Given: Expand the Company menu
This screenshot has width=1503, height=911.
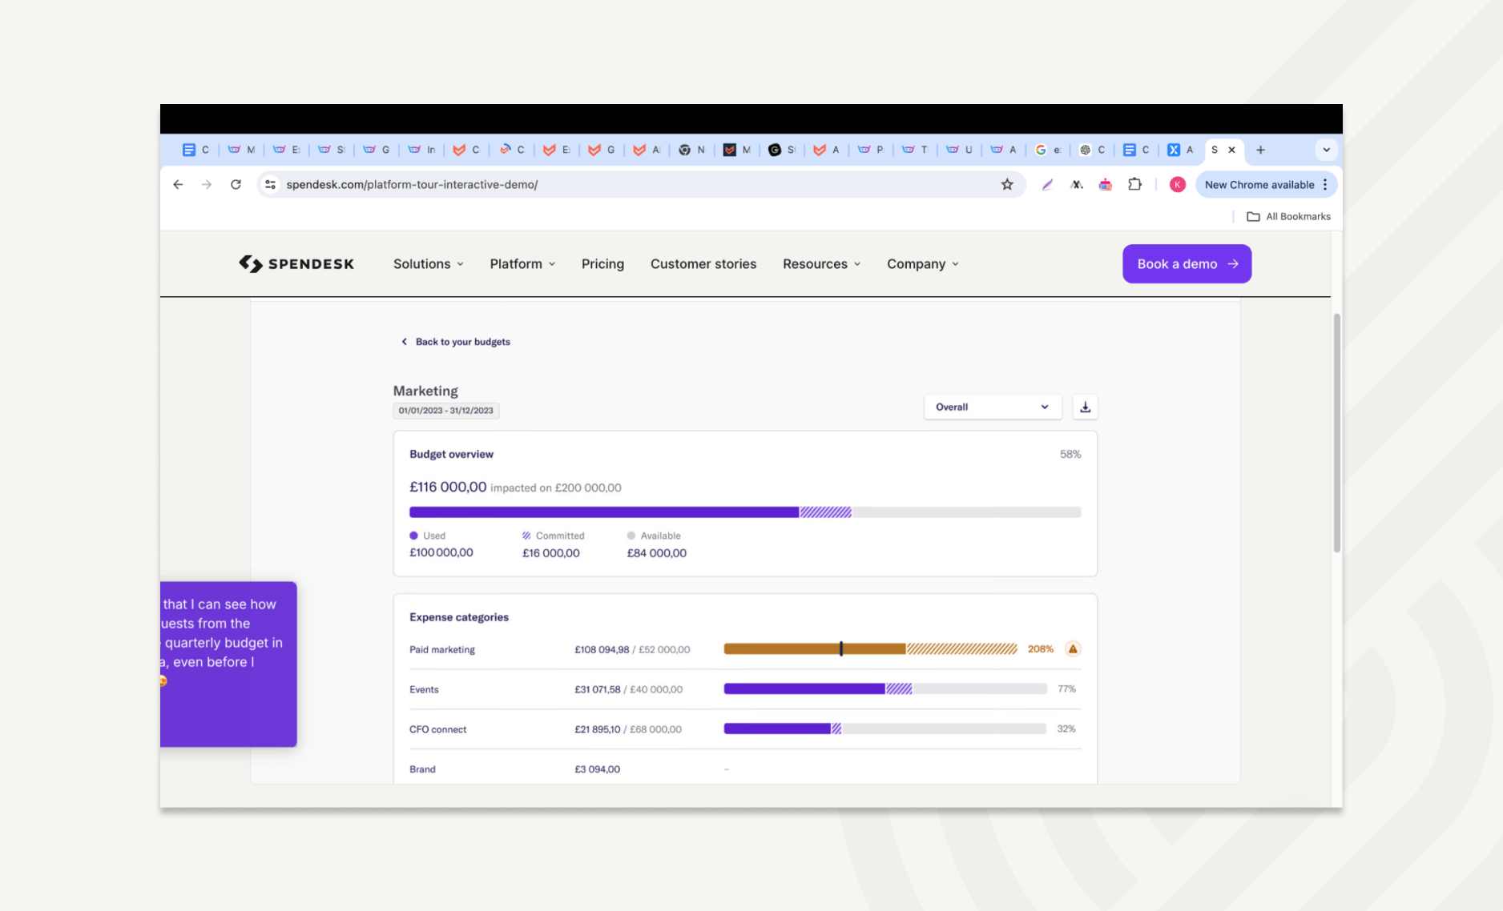Looking at the screenshot, I should [922, 264].
